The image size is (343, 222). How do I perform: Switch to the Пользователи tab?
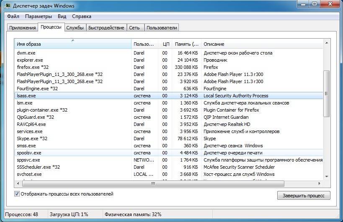[162, 28]
